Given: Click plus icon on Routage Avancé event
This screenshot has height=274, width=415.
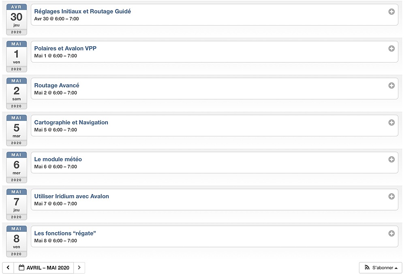Looking at the screenshot, I should click(391, 86).
